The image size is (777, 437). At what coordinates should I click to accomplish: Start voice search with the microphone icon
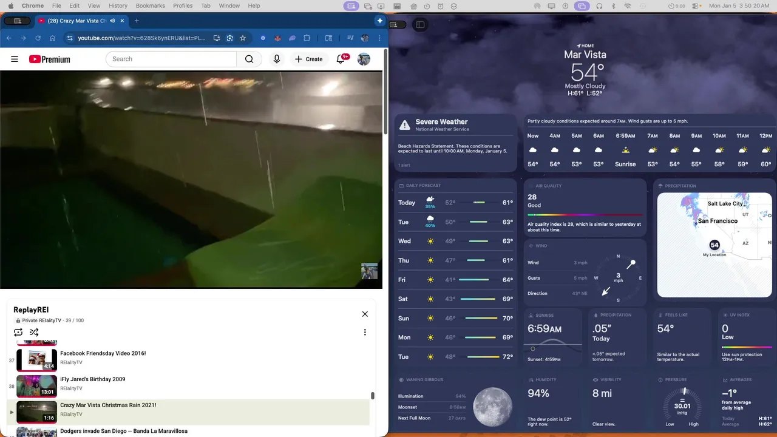coord(277,59)
